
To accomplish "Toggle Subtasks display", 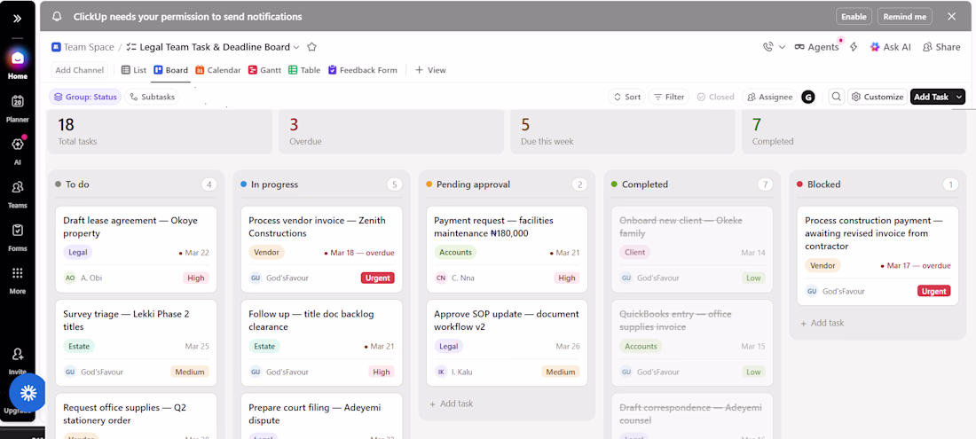I will (x=152, y=97).
